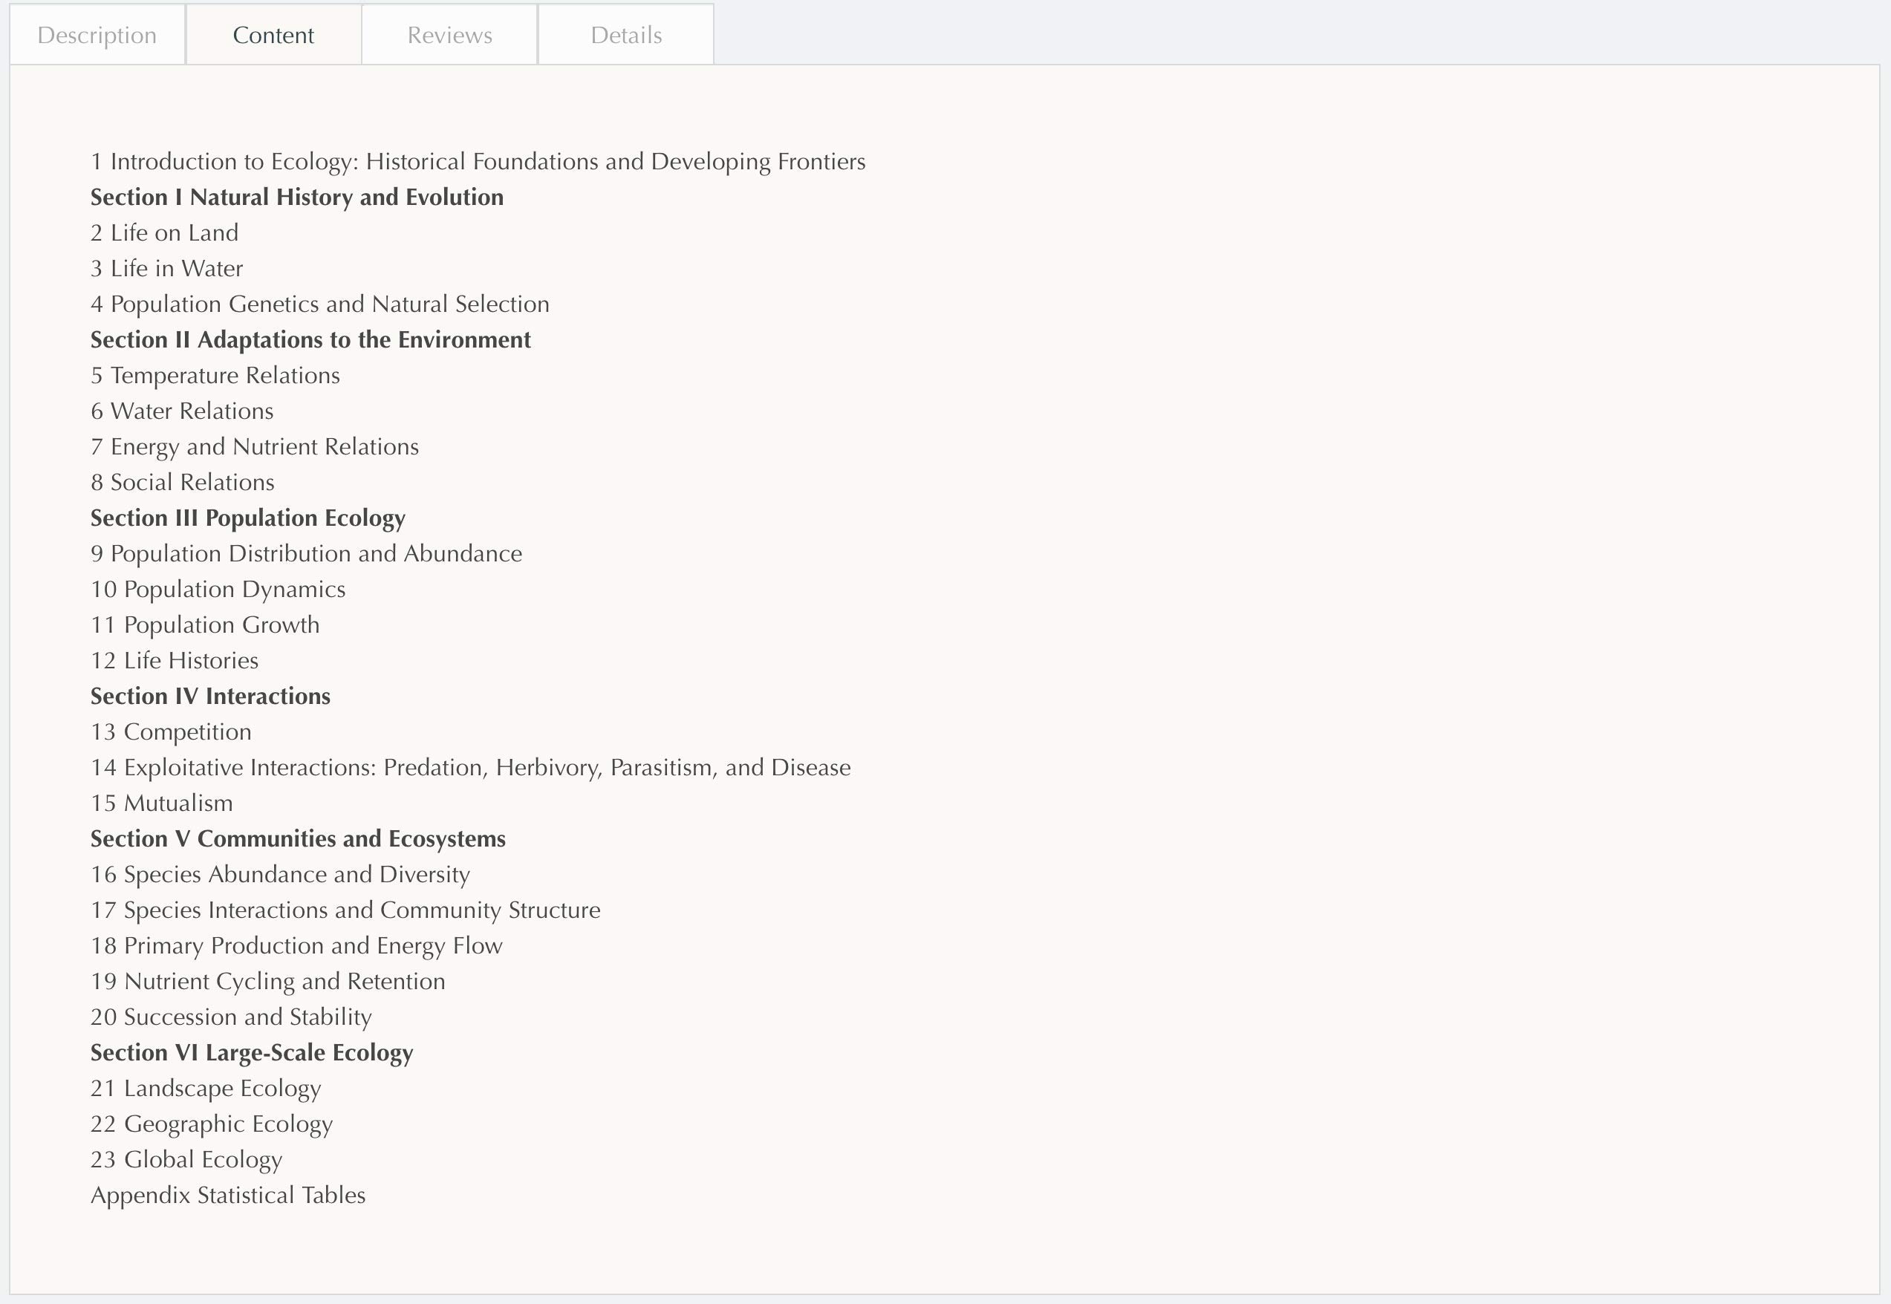
Task: Click 7 Energy and Nutrient Relations entry
Action: coord(254,447)
